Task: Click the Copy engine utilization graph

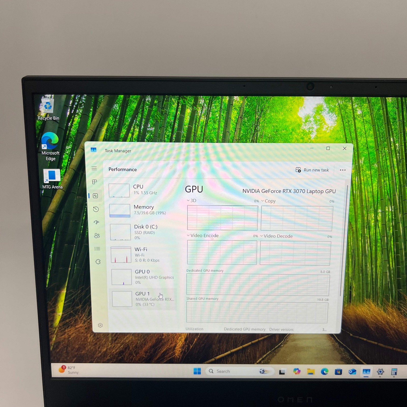Action: (x=297, y=219)
